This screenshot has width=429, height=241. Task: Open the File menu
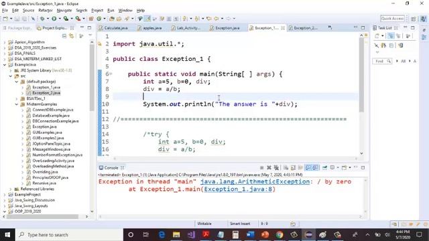[x=5, y=11]
